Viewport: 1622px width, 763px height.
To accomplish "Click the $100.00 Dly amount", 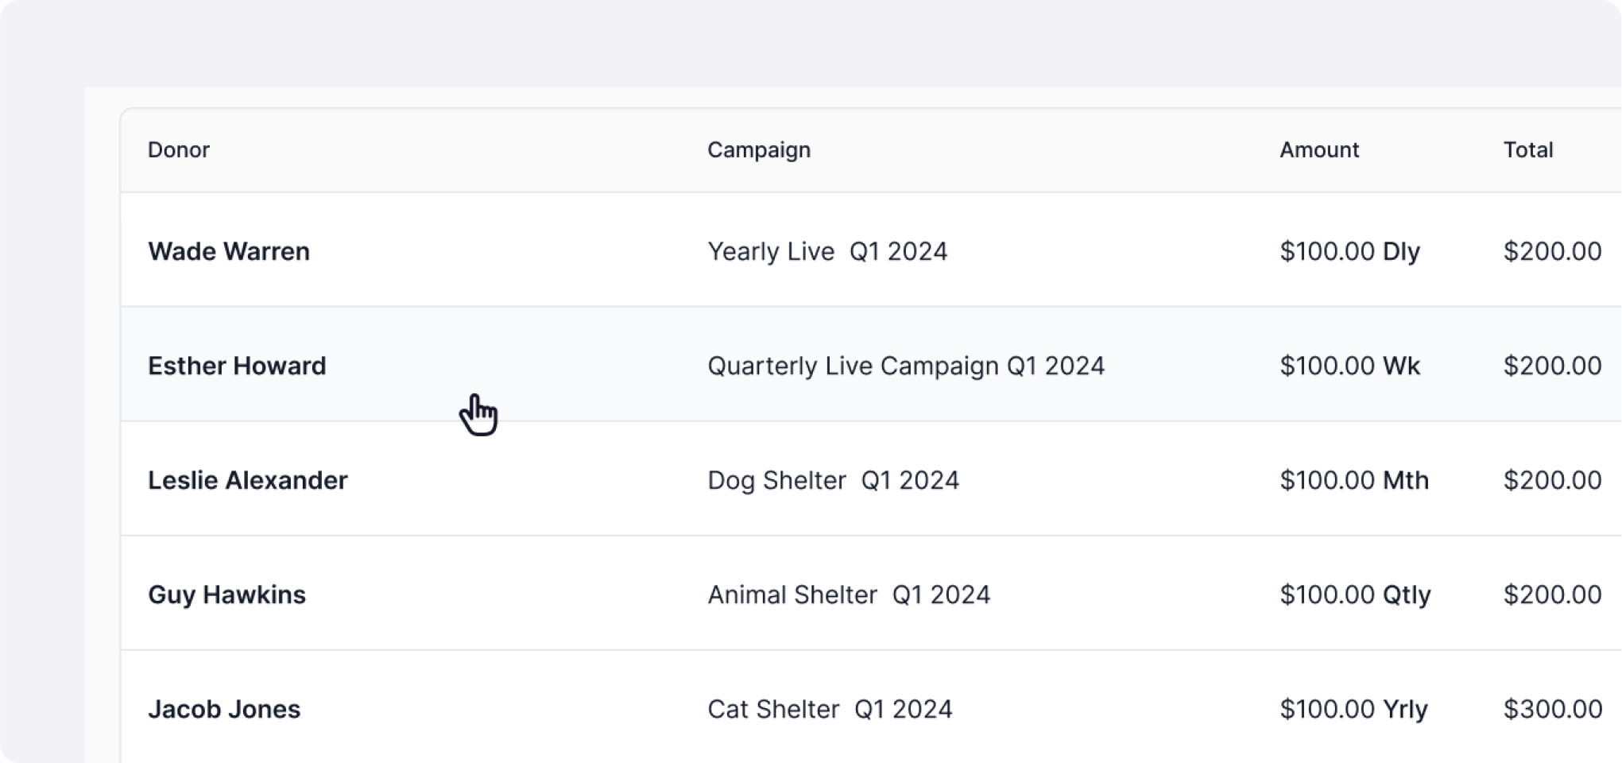I will (x=1349, y=251).
